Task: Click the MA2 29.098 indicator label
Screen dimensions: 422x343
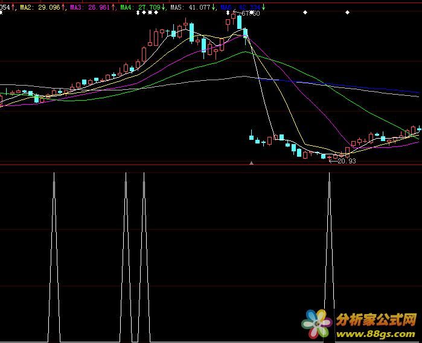Action: pyautogui.click(x=39, y=7)
